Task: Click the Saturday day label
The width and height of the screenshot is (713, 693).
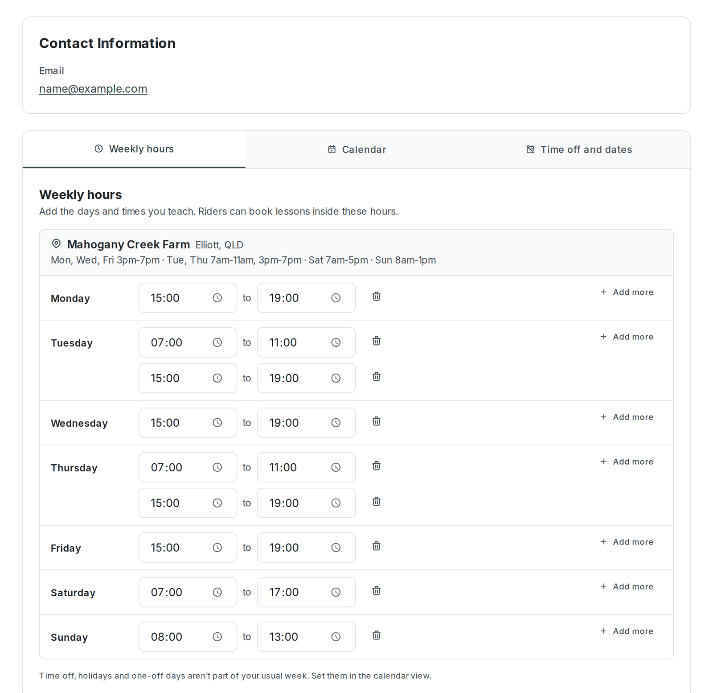Action: (x=73, y=593)
